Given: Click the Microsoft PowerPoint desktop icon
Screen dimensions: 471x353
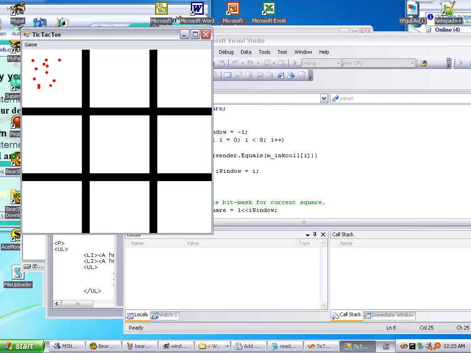Looking at the screenshot, I should pyautogui.click(x=233, y=12).
